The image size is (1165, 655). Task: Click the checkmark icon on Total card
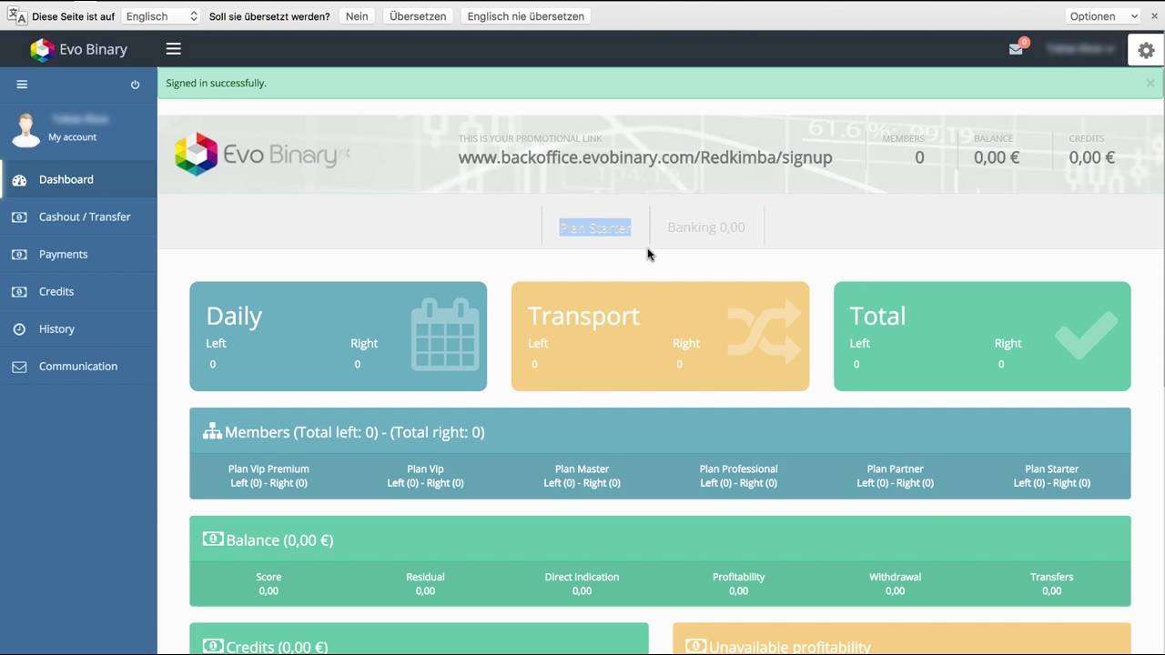click(x=1086, y=334)
